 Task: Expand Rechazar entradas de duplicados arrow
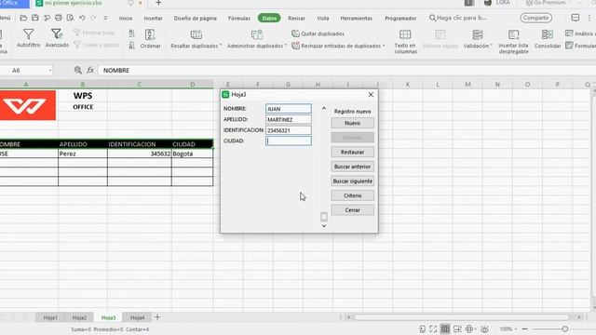(x=384, y=46)
